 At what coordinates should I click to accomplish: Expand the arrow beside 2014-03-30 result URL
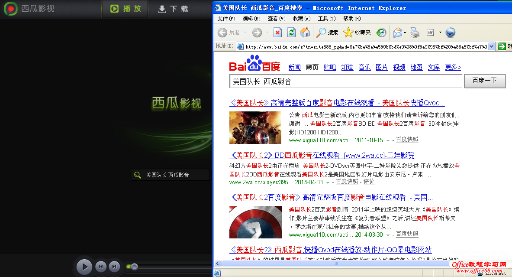coord(388,235)
